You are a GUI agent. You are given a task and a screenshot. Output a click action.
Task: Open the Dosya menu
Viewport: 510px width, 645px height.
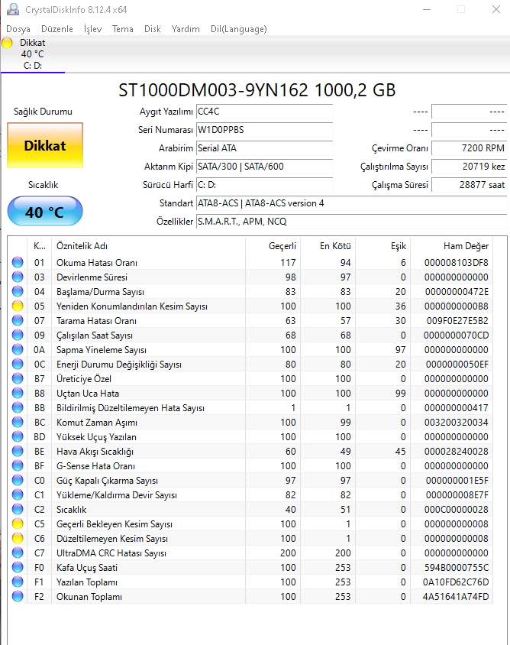point(18,29)
